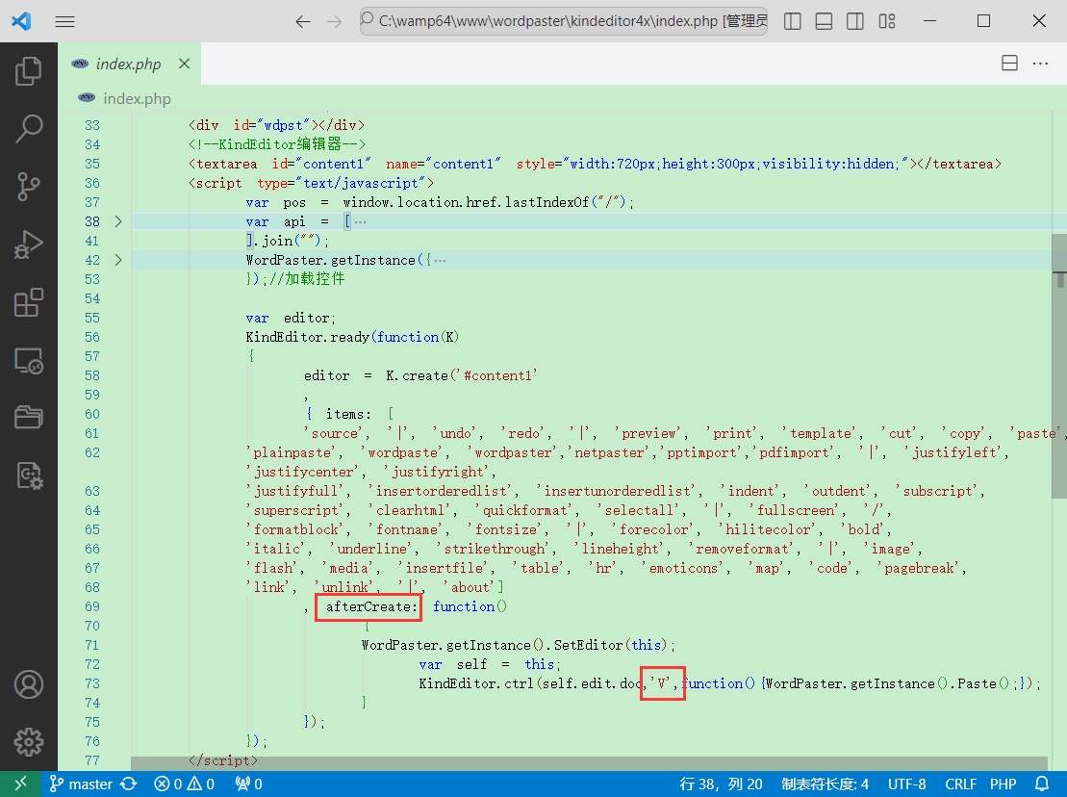Toggle the primary side bar layout button
The width and height of the screenshot is (1067, 797).
793,21
